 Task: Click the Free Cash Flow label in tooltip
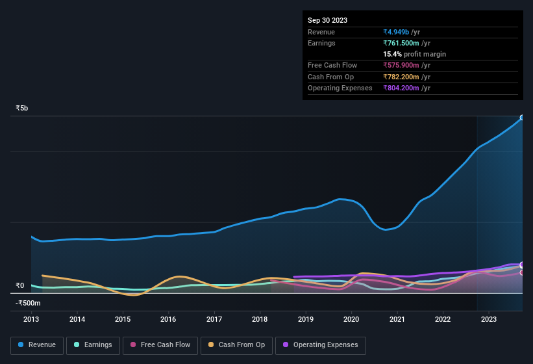pos(332,65)
